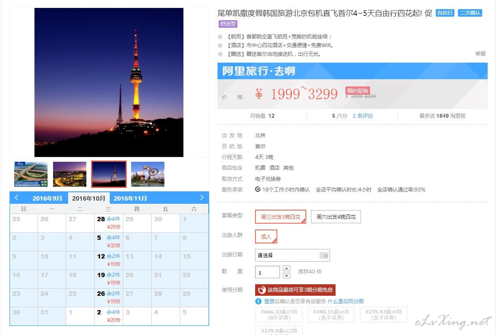Screen dimensions: 496x335
Task: Pick departure date 12 at ¥1999
Action: click(109, 260)
